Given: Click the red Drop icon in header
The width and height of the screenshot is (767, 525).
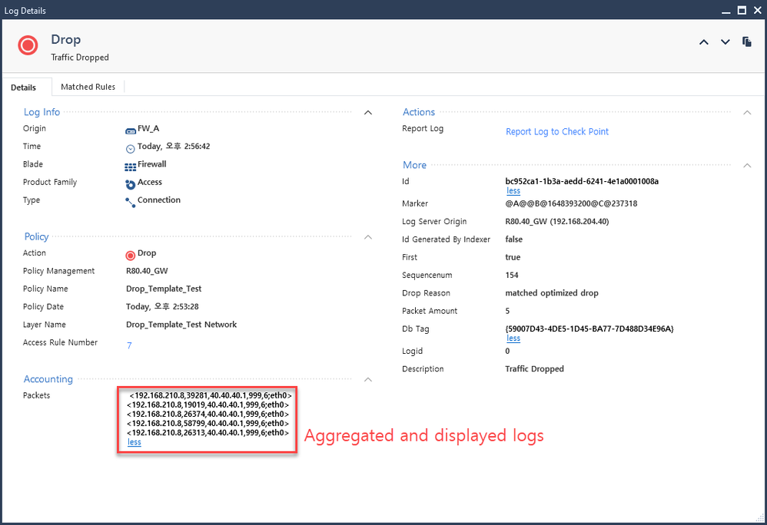Looking at the screenshot, I should (28, 45).
